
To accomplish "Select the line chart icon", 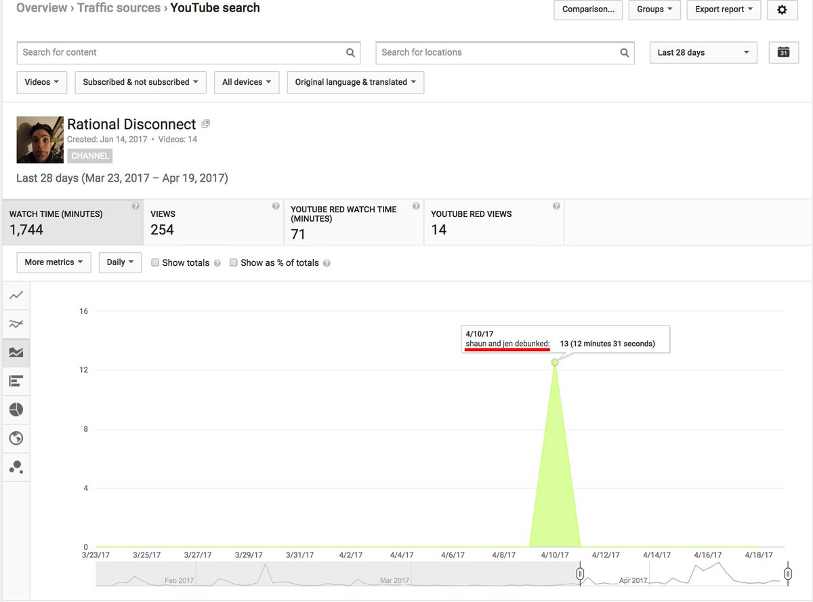I will (16, 295).
